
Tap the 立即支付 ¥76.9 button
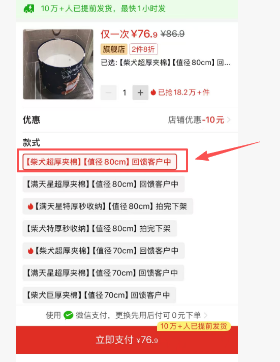[x=127, y=340]
